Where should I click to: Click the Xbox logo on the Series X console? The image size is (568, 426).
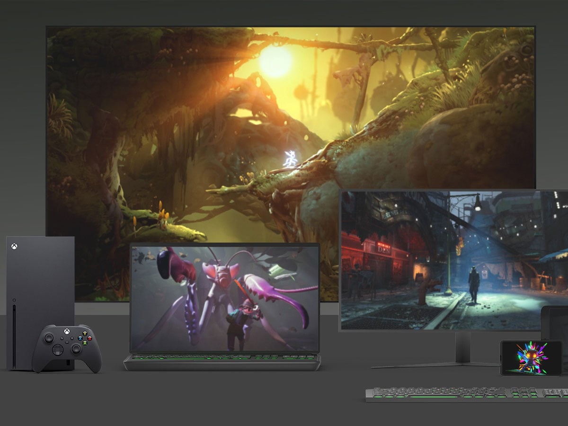[x=14, y=247]
